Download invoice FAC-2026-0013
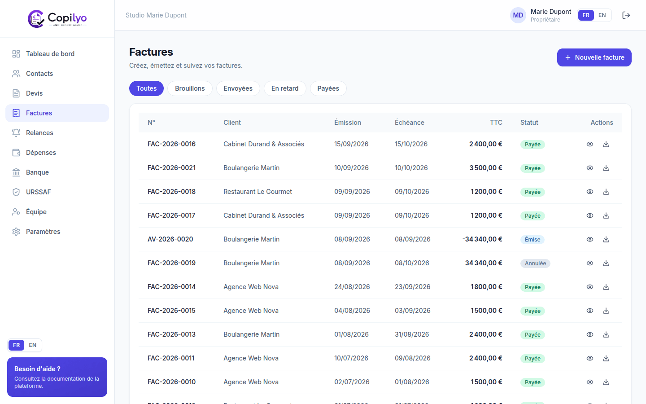 click(606, 334)
